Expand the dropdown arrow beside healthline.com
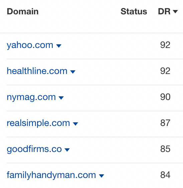183x188 pixels. tap(73, 72)
